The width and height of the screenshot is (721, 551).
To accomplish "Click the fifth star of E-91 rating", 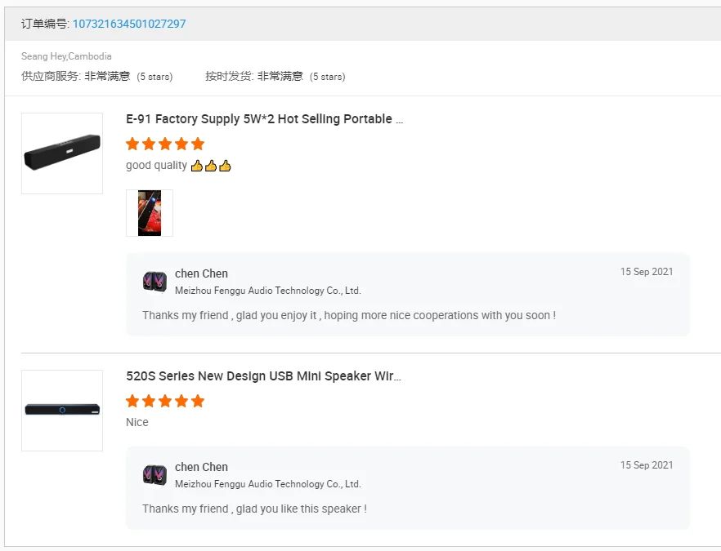I will pos(197,144).
